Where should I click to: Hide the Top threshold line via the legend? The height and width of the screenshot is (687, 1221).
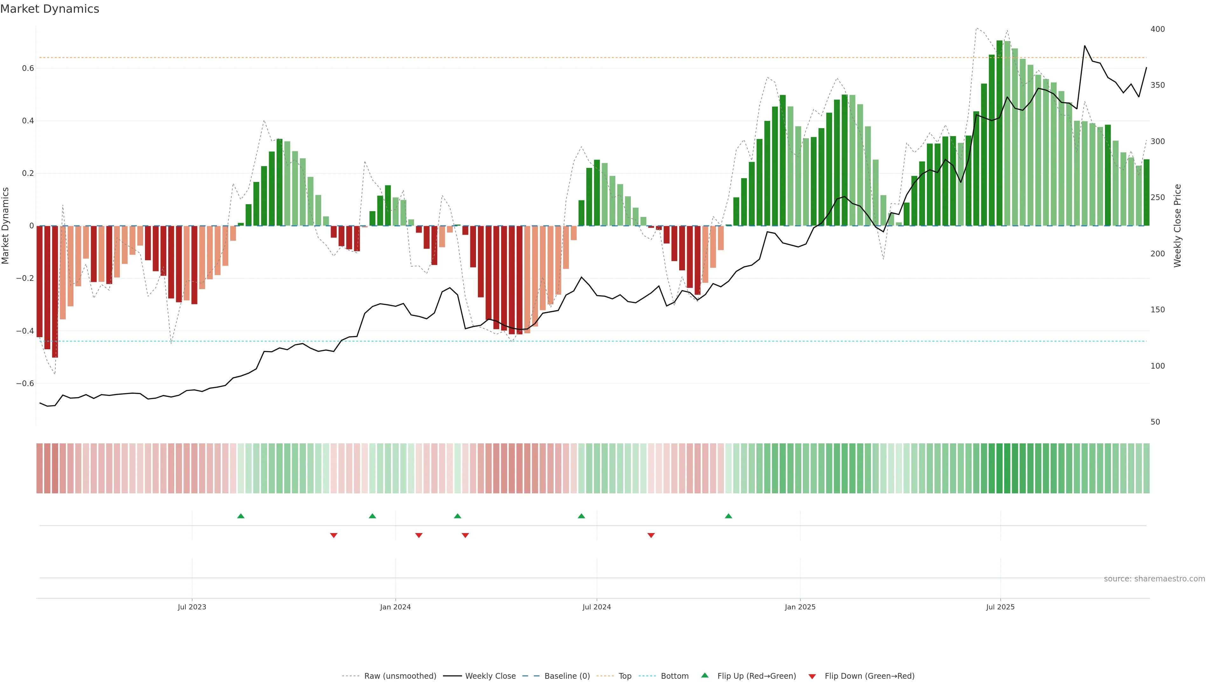(625, 676)
